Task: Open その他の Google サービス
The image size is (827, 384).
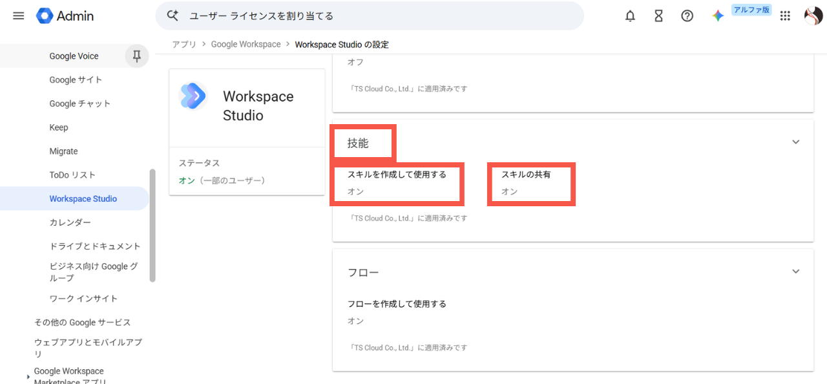Action: coord(82,323)
